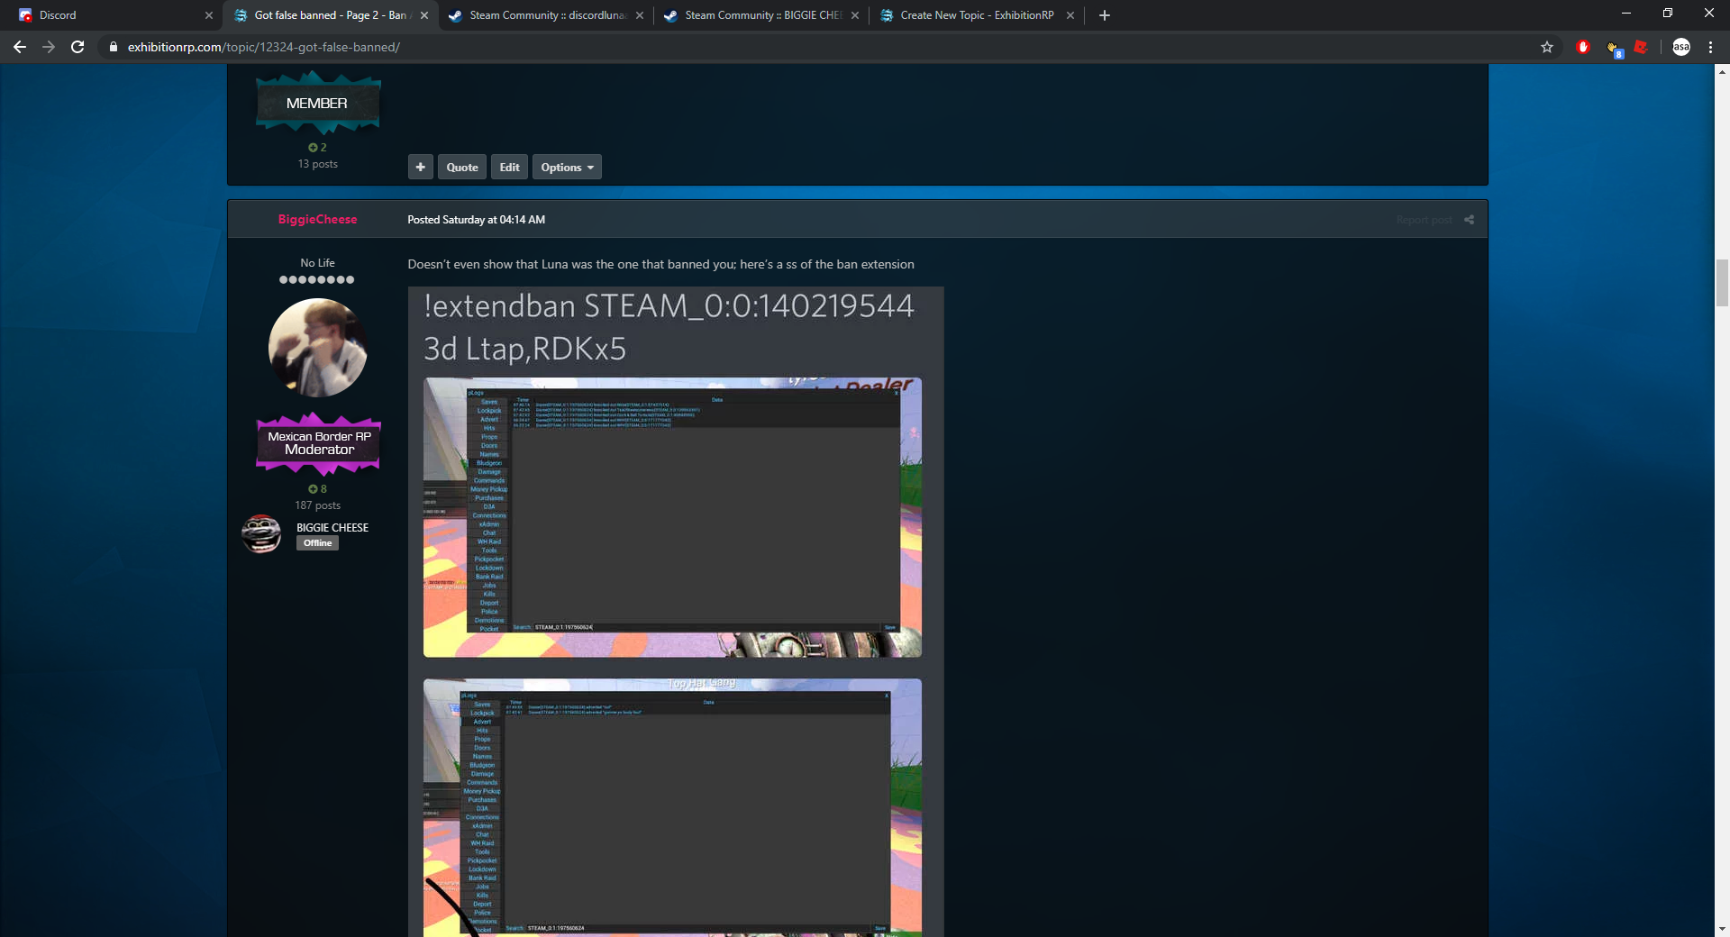Click the BIGGIE CHEESE Steam avatar icon
Screen dimensions: 1730x937
pos(261,534)
